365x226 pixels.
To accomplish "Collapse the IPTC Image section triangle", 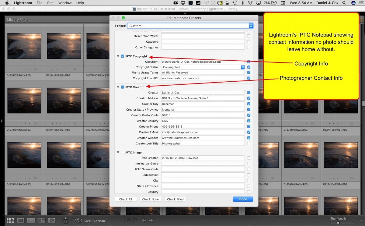I will tap(118, 152).
